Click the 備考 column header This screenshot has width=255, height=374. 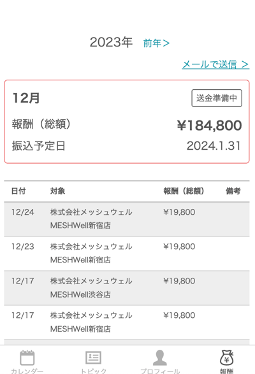pos(233,191)
